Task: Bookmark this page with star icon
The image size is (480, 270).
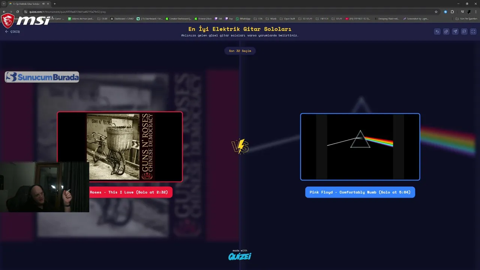Action: pos(436,12)
